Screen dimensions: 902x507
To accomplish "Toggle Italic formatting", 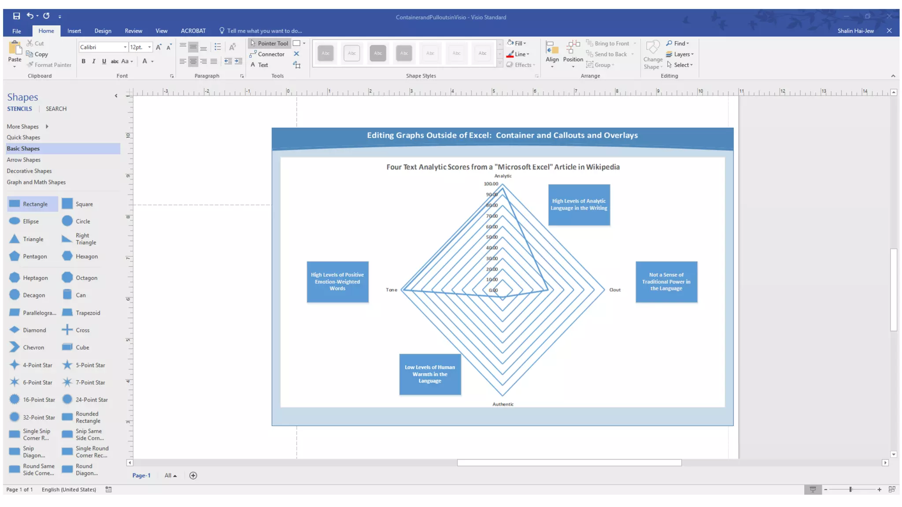I will 93,61.
